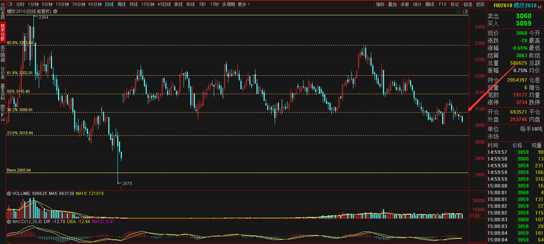Viewport: 544px width, 244px height.
Task: Open the 成交明细 sidebar tab
Action: (3, 55)
